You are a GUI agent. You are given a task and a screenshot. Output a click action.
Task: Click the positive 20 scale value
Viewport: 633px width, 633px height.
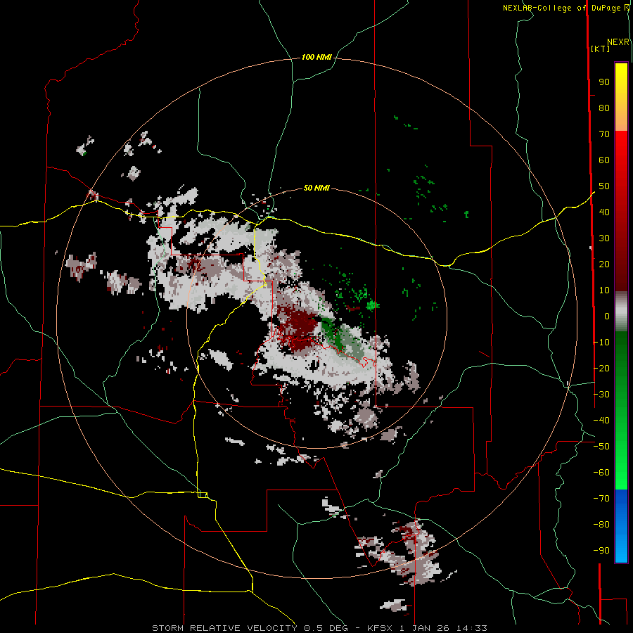pyautogui.click(x=604, y=264)
